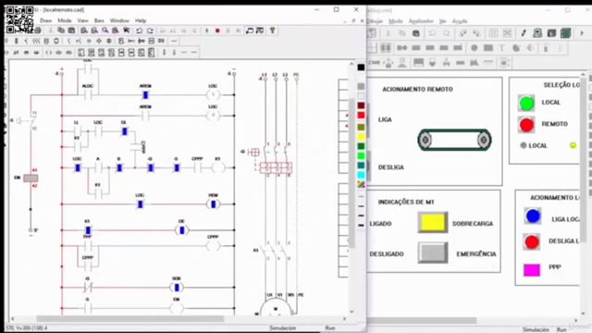
Task: Click the Print icon in localremoto toolbar
Action: pos(38,31)
